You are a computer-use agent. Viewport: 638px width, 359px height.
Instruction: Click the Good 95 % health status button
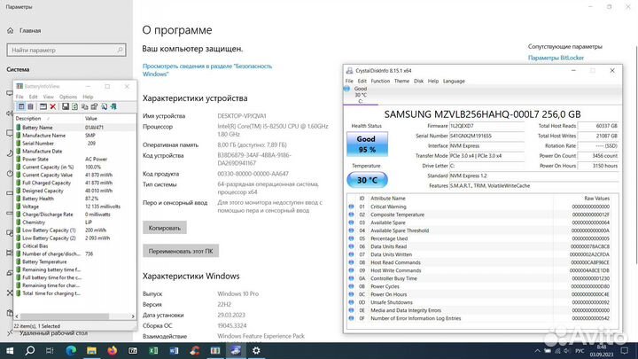tap(367, 144)
